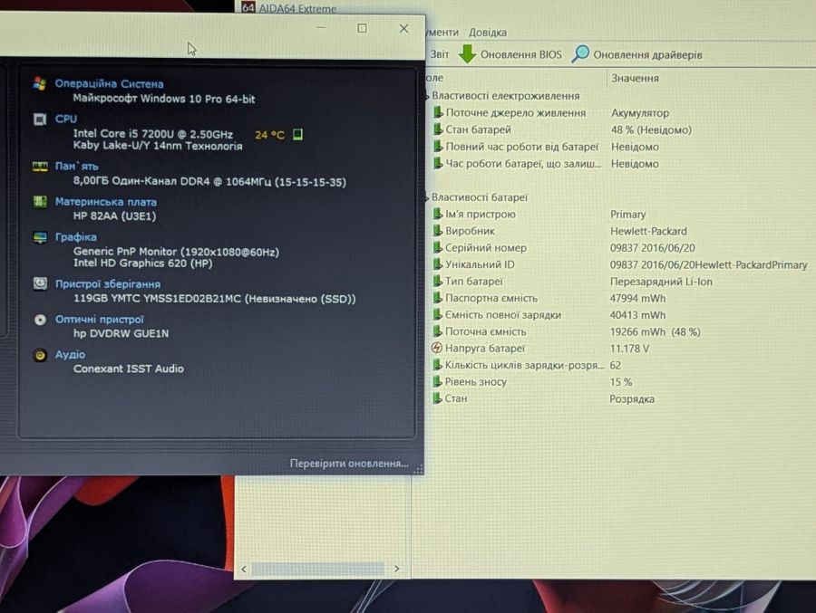Click the motherboard icon beside Материнська плата
Image resolution: width=816 pixels, height=613 pixels.
pos(40,201)
